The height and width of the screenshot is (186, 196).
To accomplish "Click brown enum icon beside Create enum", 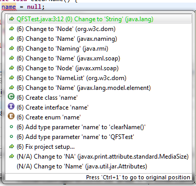I will [x=11, y=116].
